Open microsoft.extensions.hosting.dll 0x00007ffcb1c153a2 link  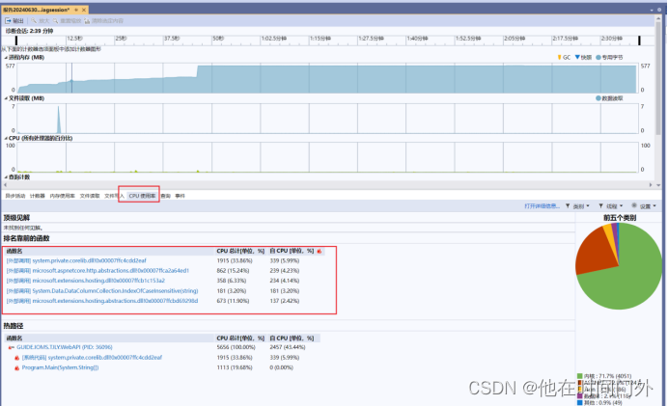(x=86, y=281)
